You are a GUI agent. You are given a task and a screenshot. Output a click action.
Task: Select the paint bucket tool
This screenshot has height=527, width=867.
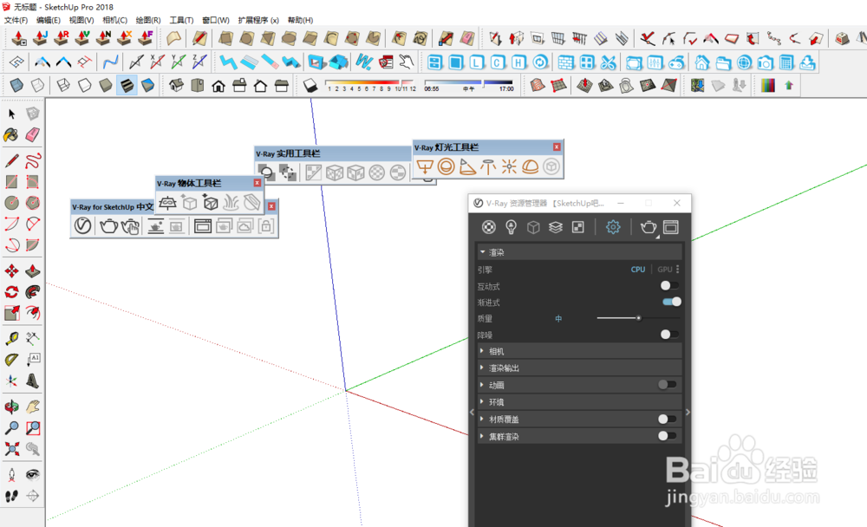tap(10, 134)
